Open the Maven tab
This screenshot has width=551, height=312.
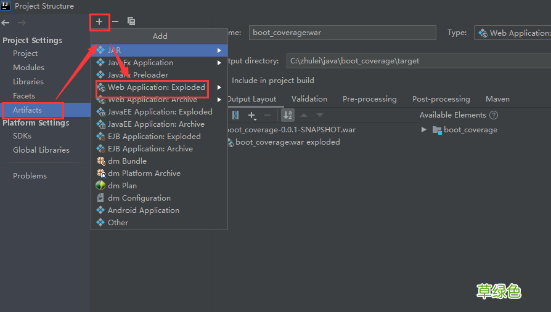click(x=497, y=99)
